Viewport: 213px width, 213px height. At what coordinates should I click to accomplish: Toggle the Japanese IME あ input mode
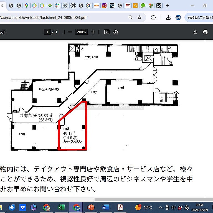pyautogui.click(x=187, y=207)
